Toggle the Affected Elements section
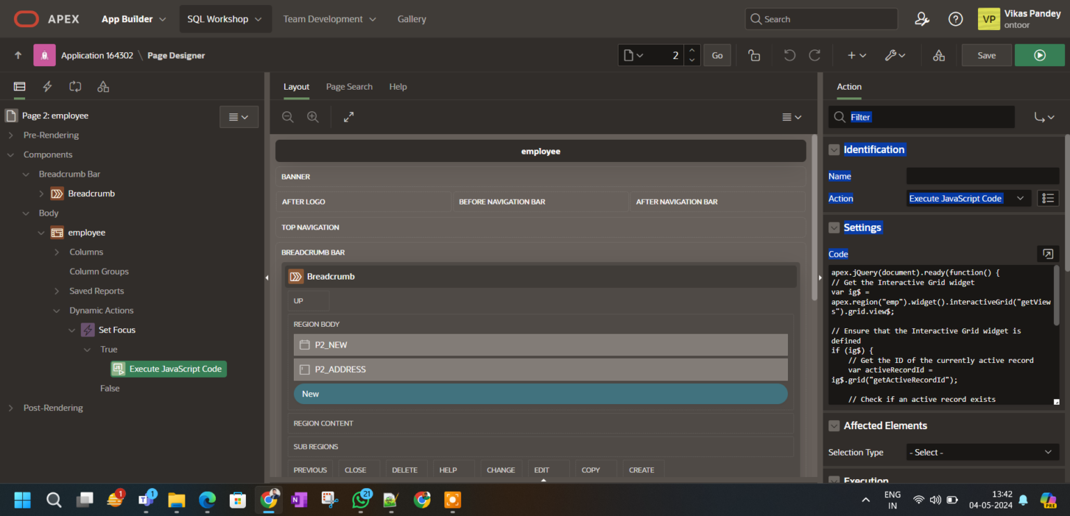Screen dimensions: 1070x516 click(834, 426)
